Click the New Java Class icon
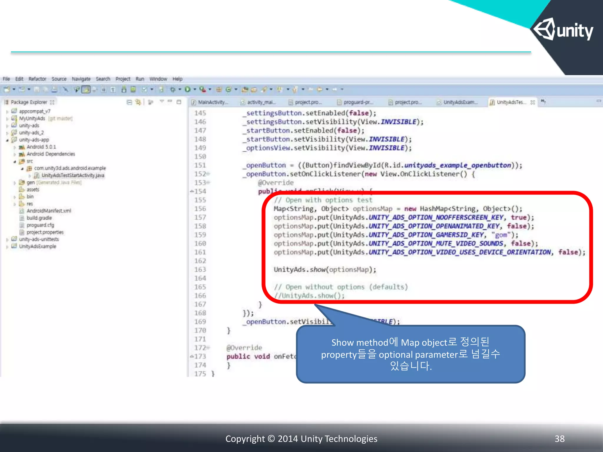The width and height of the screenshot is (603, 452). [x=228, y=89]
